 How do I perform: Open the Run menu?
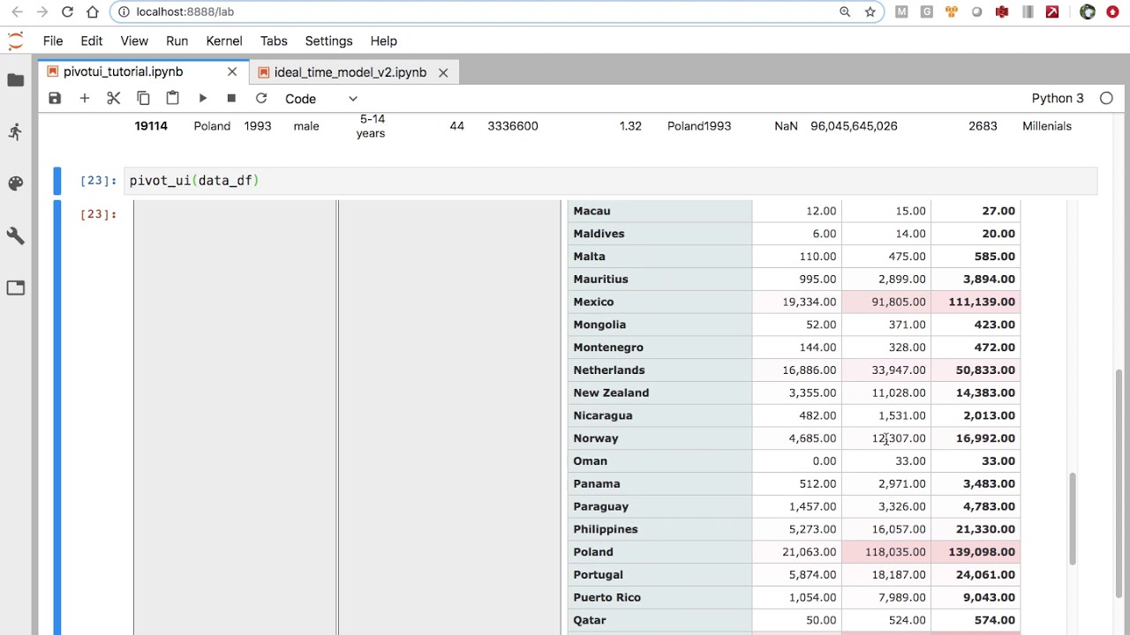click(177, 41)
